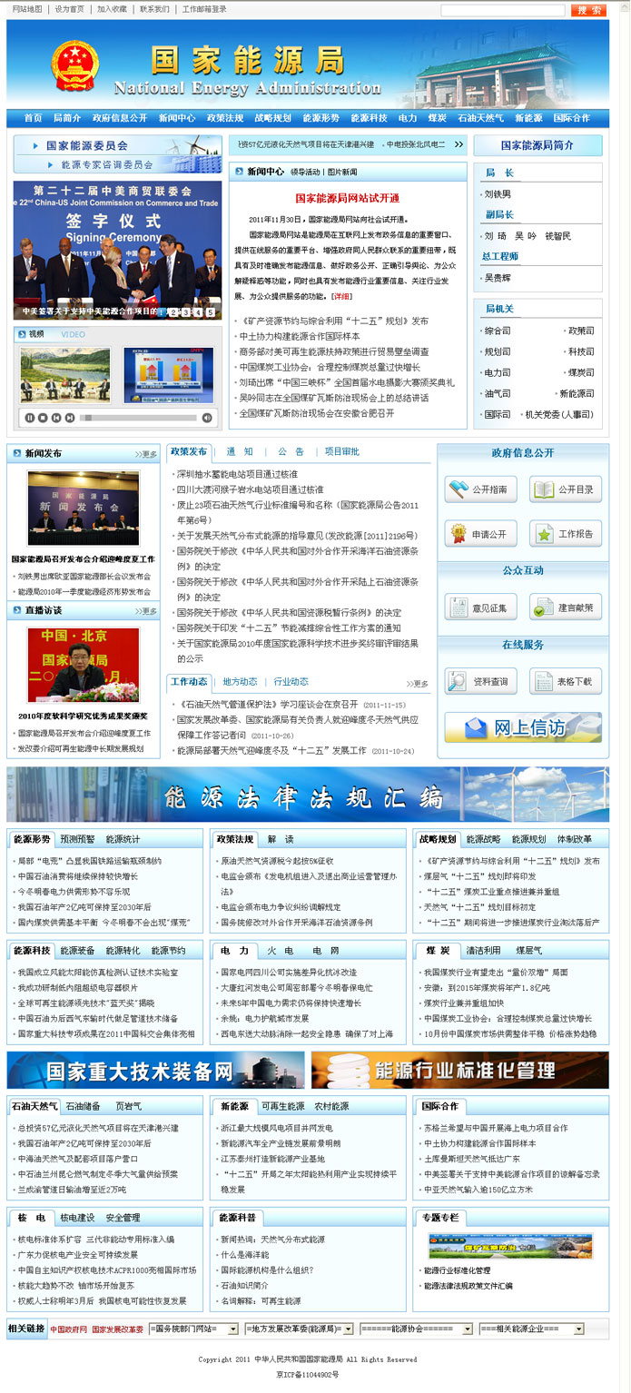
Task: Open the second video thumbnail with bar chart
Action: click(x=169, y=375)
